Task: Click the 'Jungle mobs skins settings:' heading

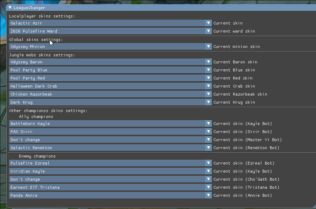Action: (x=42, y=55)
